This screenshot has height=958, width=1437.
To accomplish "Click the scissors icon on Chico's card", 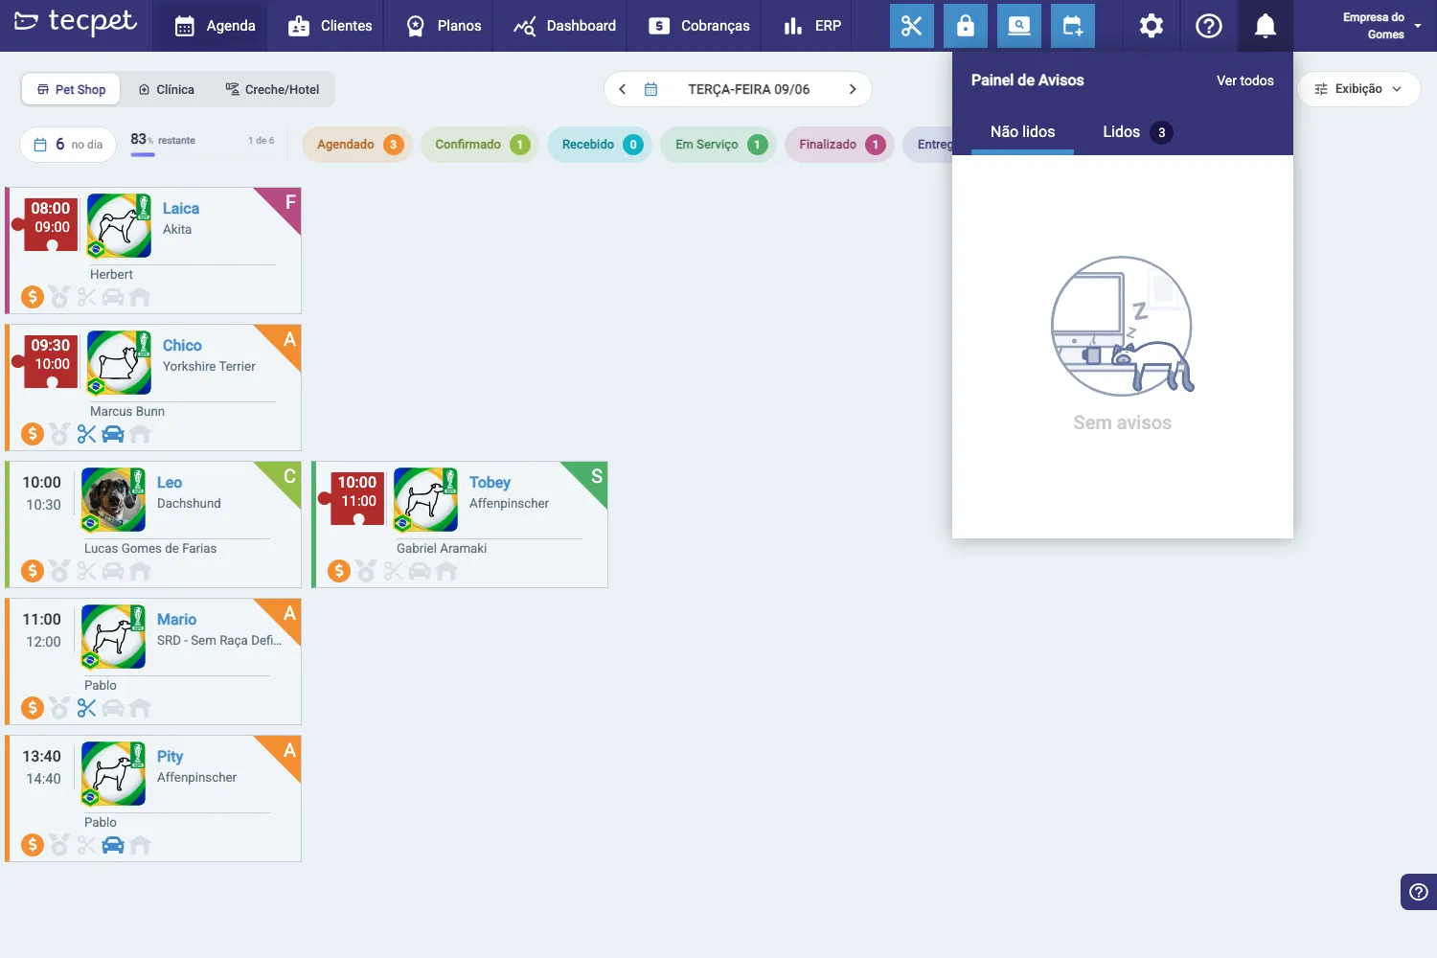I will pyautogui.click(x=86, y=434).
